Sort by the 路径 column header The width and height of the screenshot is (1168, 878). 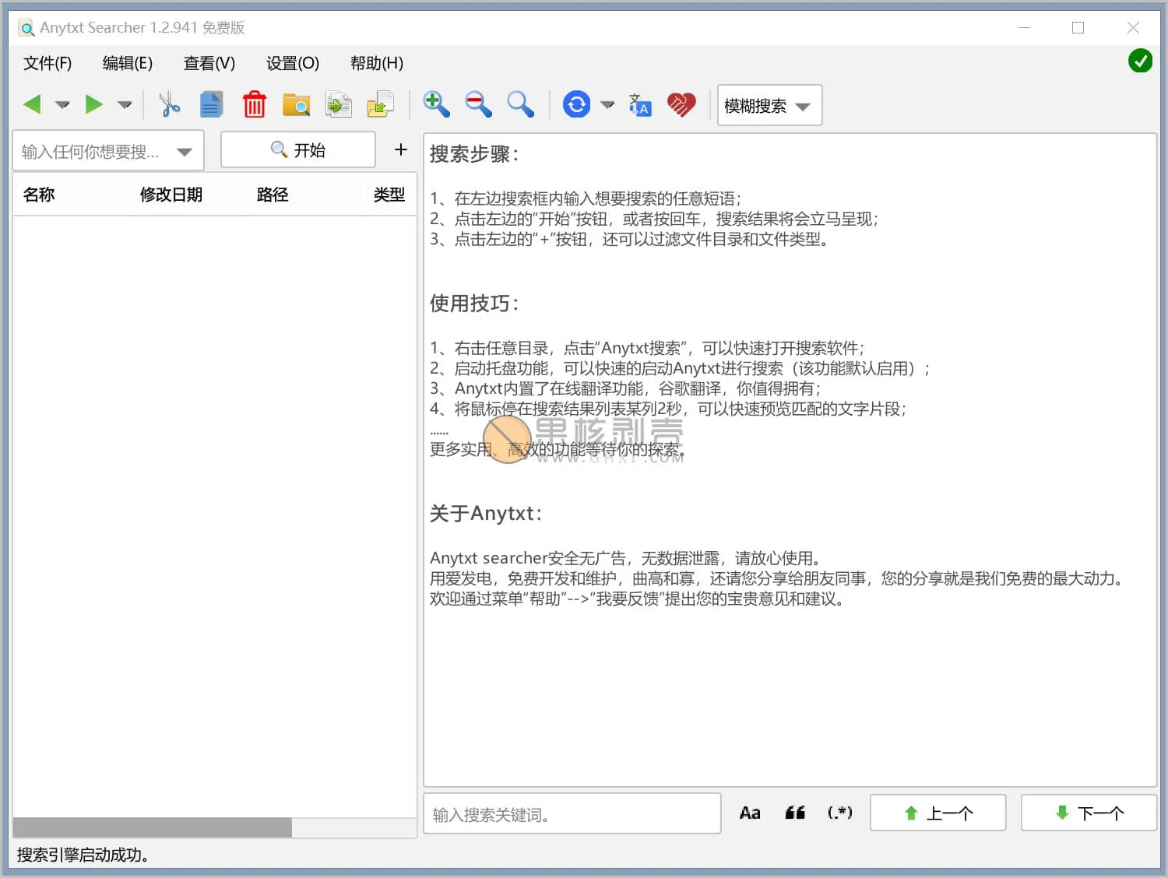[273, 195]
